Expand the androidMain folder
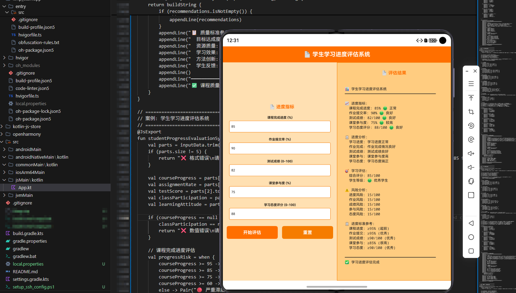 click(4, 149)
